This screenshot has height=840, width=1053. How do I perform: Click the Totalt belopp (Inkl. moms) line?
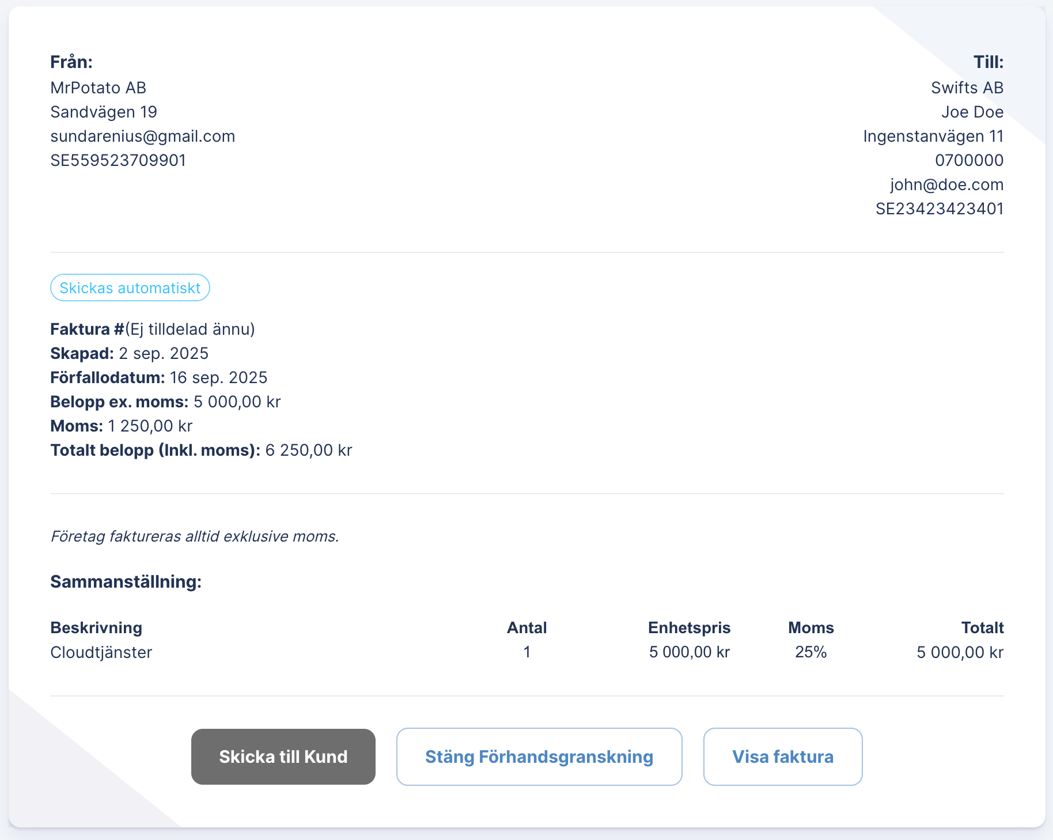click(201, 451)
